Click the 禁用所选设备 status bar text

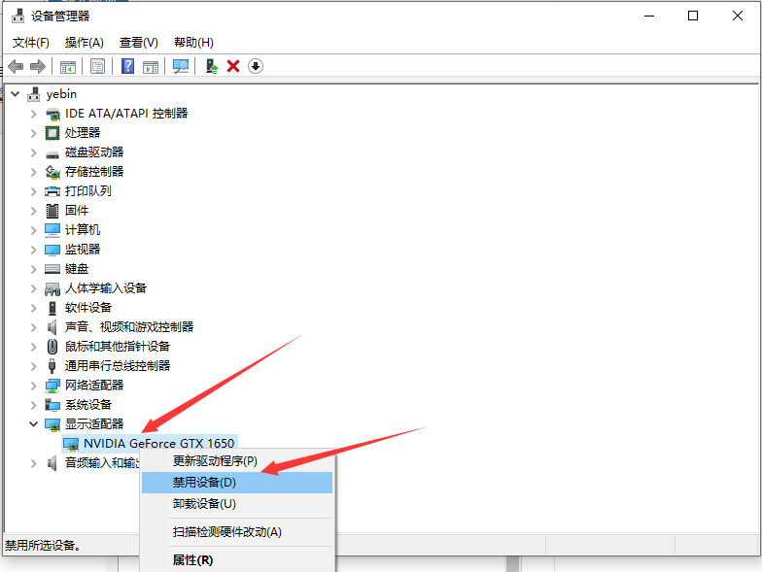pyautogui.click(x=43, y=546)
